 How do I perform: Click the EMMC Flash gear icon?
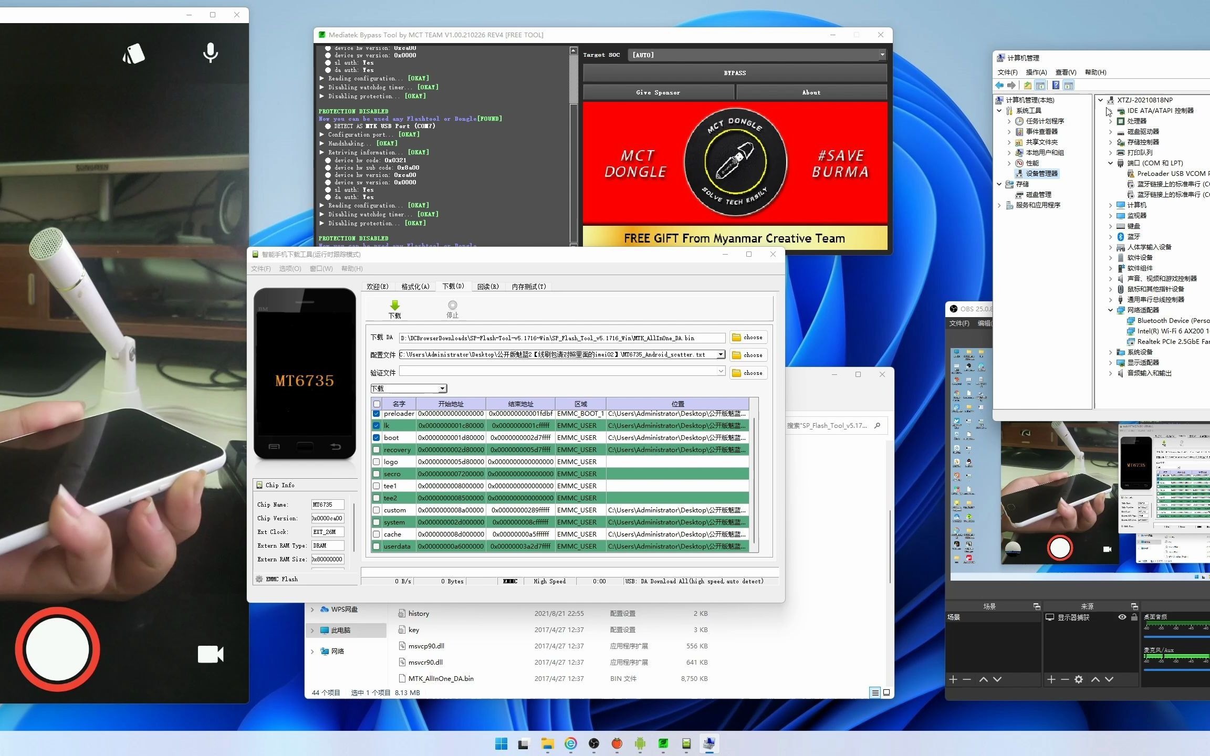[259, 579]
